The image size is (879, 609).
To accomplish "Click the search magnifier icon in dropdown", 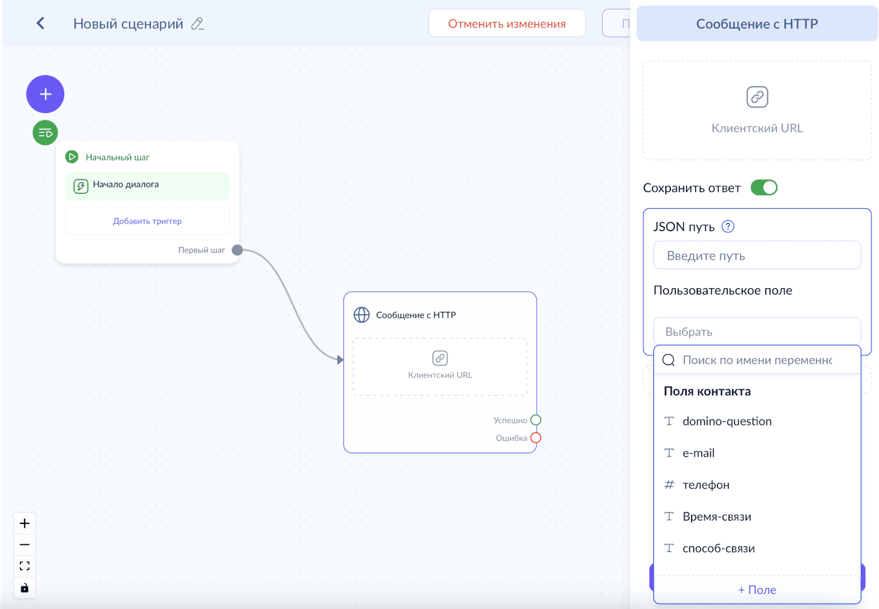I will click(669, 360).
